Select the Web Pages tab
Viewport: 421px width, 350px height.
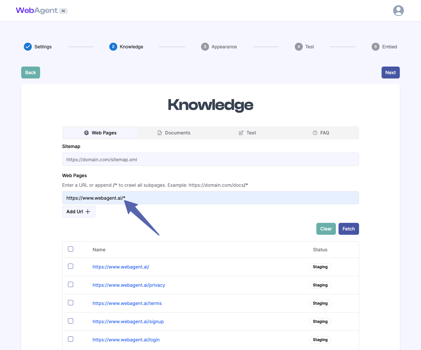pyautogui.click(x=100, y=133)
